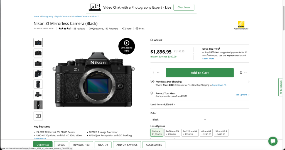The image size is (285, 150).
Task: Open the ACCESSORIES tab
Action: (154, 145)
